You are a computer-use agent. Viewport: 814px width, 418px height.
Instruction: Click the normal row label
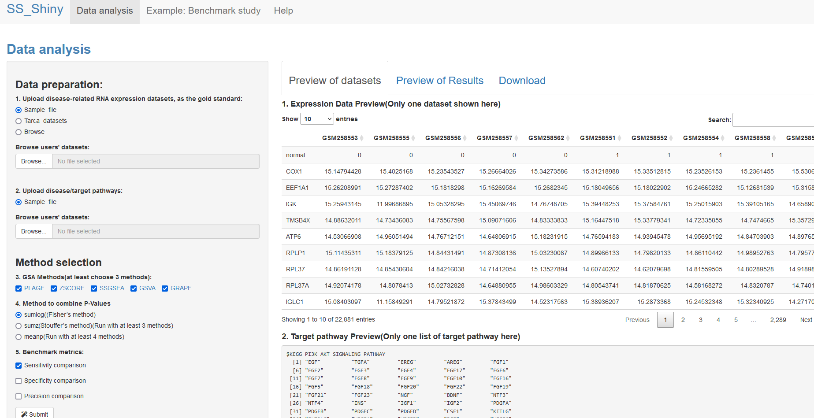coord(295,155)
